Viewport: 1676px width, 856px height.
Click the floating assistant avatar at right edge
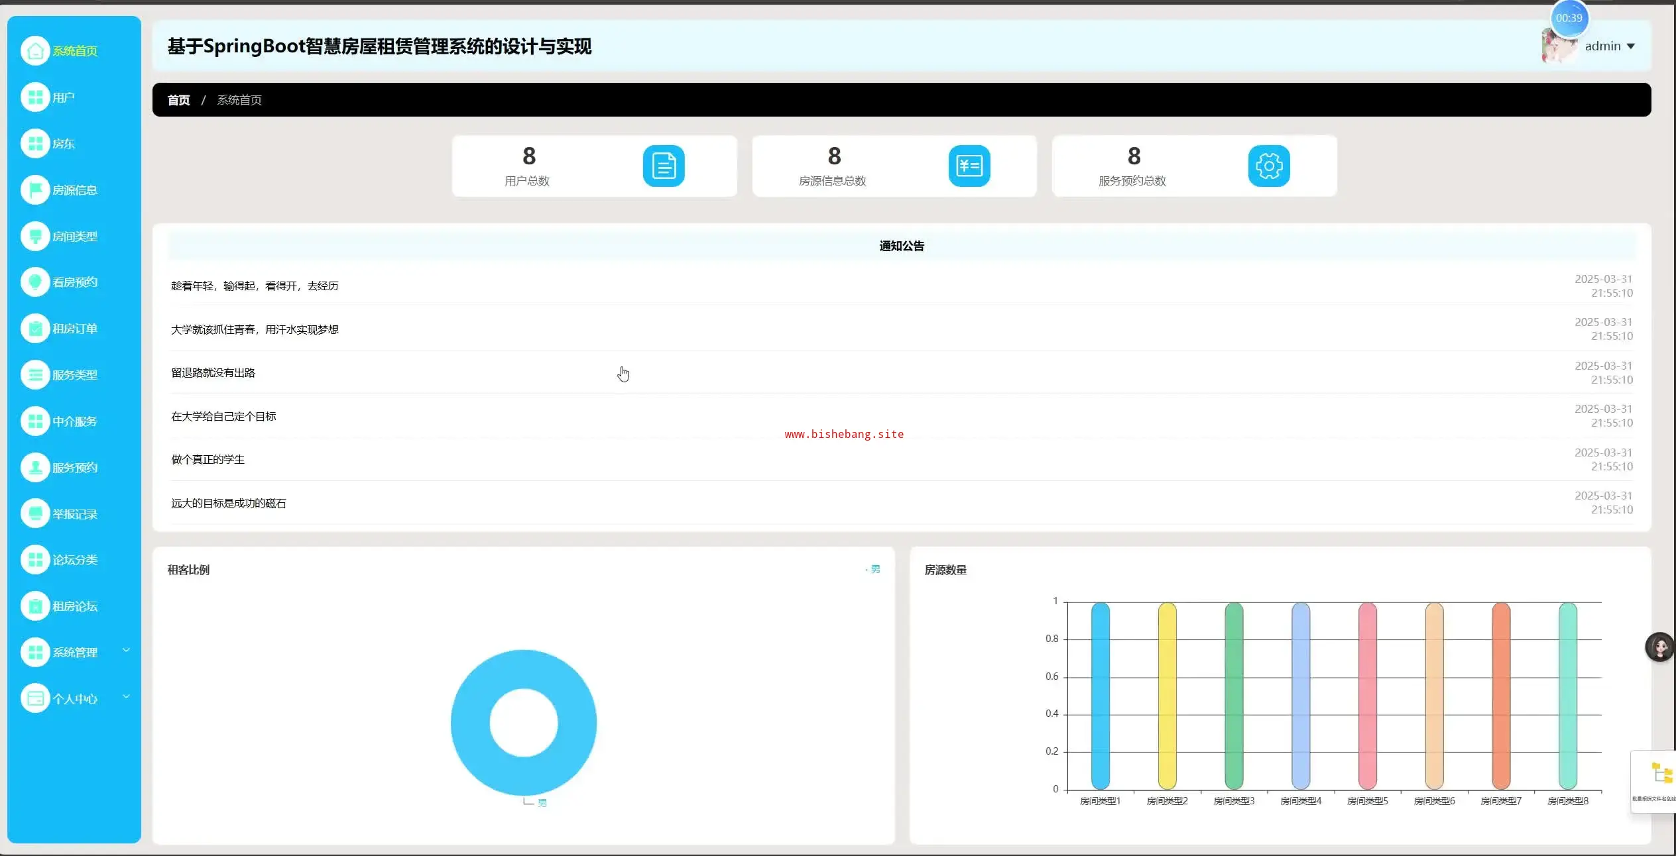[1659, 647]
